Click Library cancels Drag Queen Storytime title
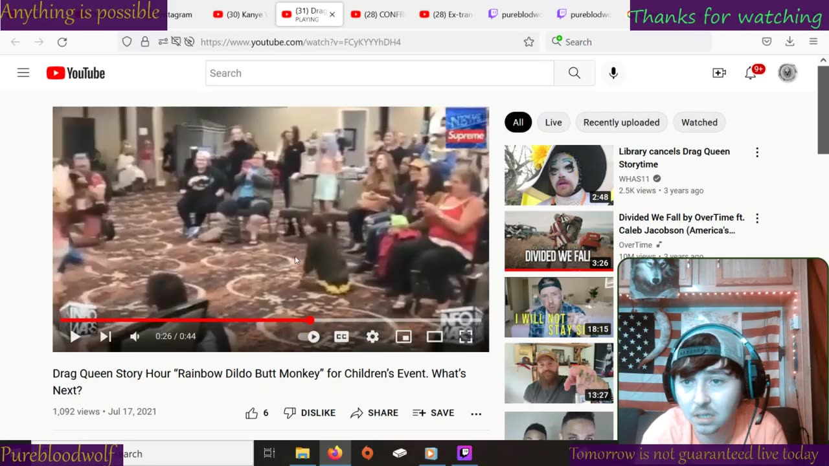This screenshot has height=466, width=829. (x=674, y=158)
